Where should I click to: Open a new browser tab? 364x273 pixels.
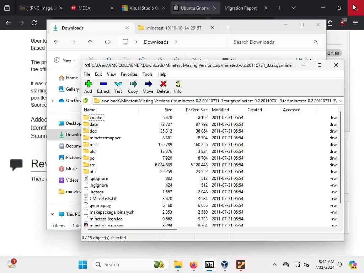279,8
